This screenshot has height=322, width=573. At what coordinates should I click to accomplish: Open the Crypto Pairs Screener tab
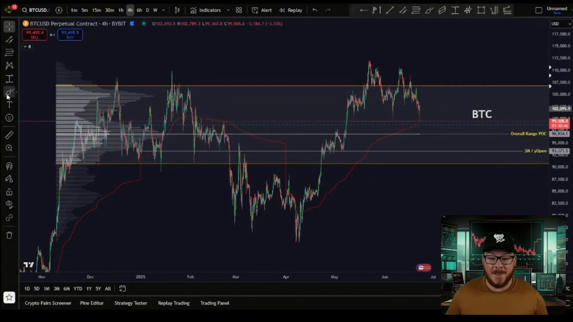tap(48, 303)
